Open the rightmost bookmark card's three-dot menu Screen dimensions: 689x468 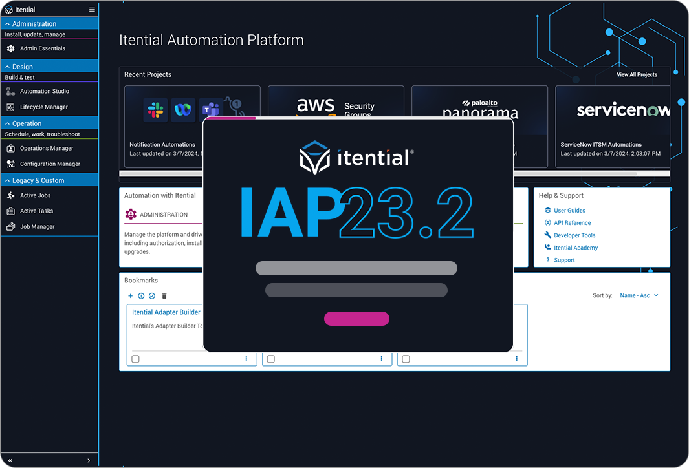pyautogui.click(x=517, y=358)
